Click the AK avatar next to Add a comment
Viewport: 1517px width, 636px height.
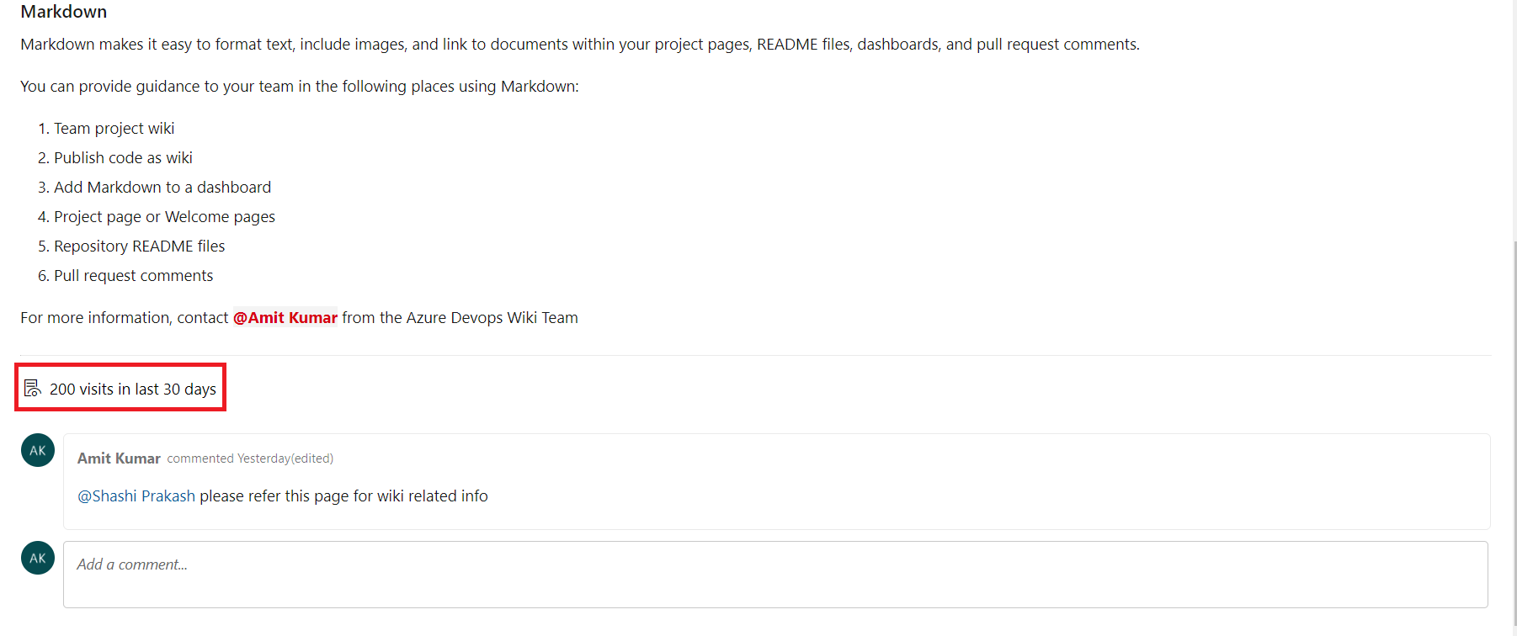[38, 558]
